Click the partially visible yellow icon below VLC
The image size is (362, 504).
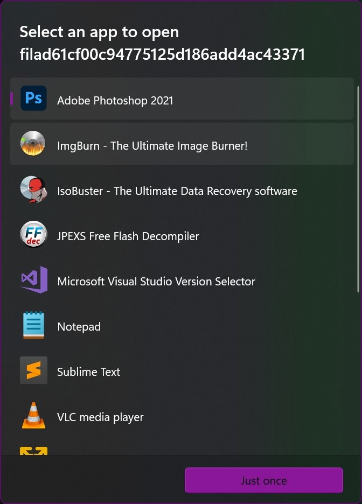point(33,451)
